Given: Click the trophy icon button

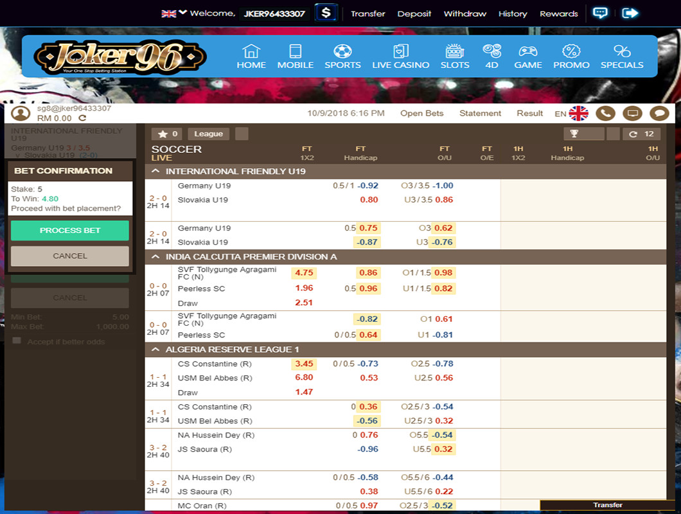Looking at the screenshot, I should coord(575,134).
